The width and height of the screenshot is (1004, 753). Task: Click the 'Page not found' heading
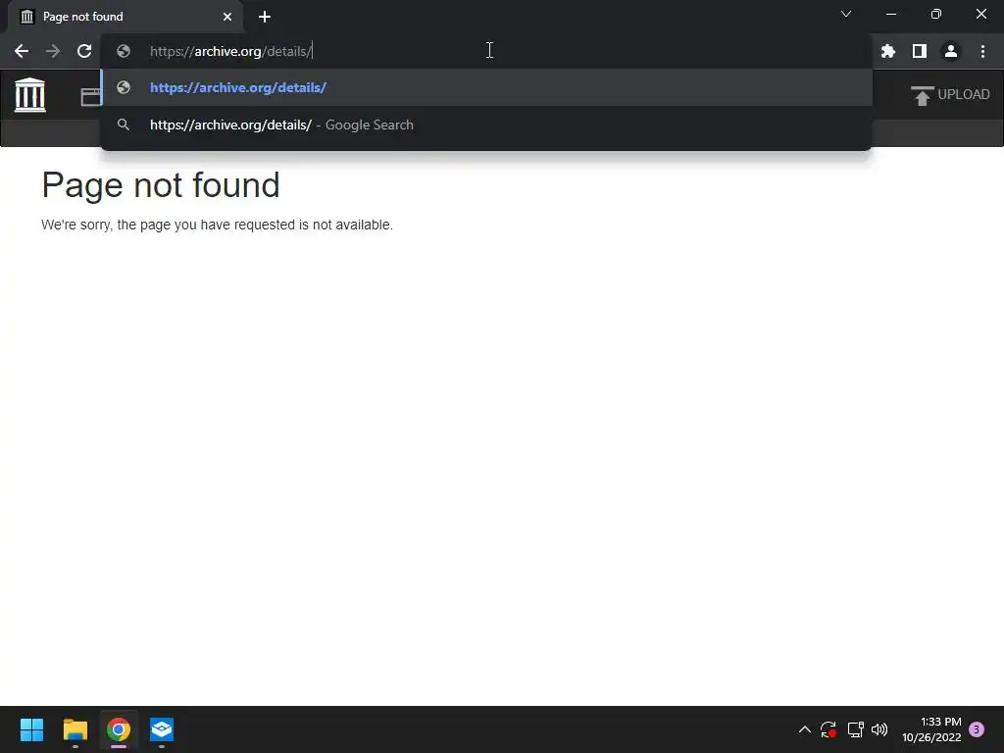point(161,185)
